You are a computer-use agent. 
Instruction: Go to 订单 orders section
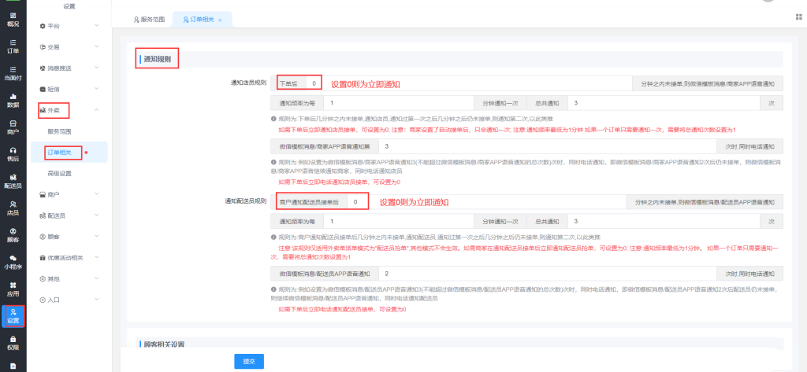[x=13, y=46]
